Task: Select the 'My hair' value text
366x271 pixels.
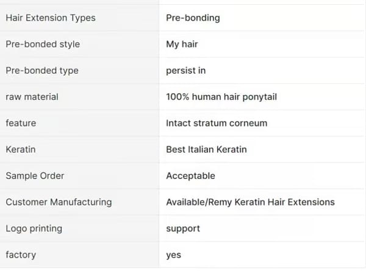Action: [x=182, y=44]
